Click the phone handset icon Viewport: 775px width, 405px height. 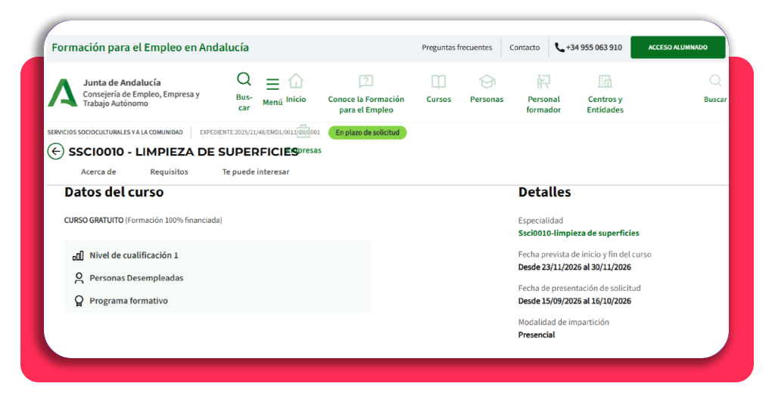pos(559,48)
